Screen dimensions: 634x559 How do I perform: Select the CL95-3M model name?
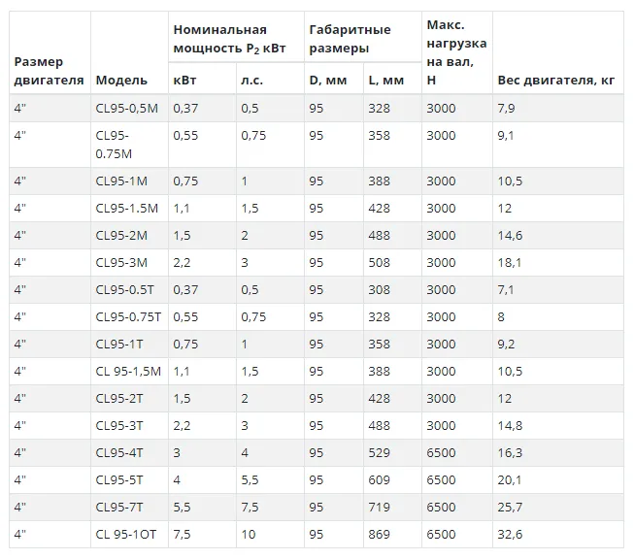121,263
